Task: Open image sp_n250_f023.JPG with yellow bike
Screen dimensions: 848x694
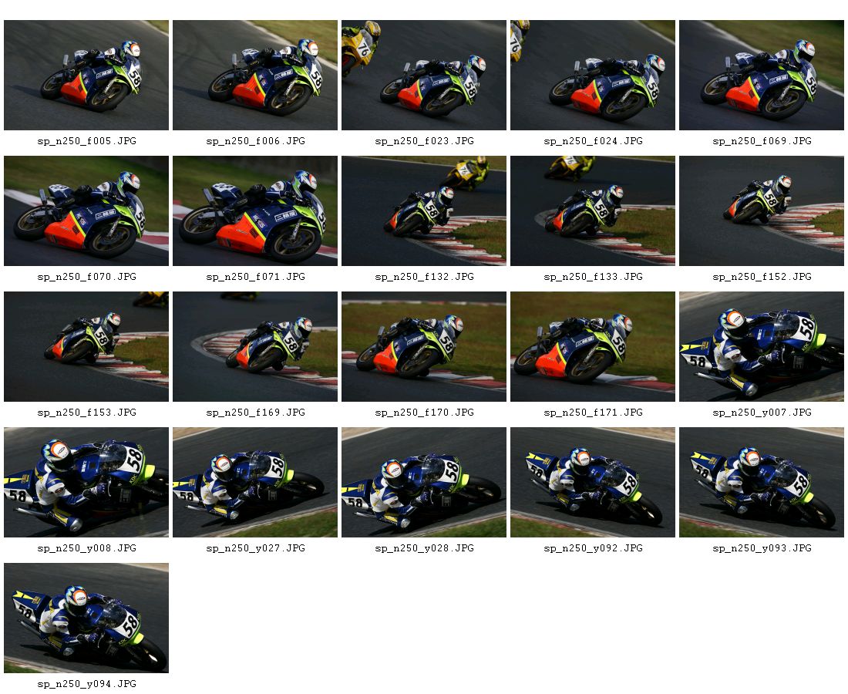Action: click(423, 76)
